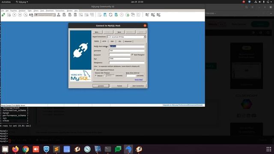Click the Database(s) input field
Screen dimensions: 274x154
coord(127,62)
